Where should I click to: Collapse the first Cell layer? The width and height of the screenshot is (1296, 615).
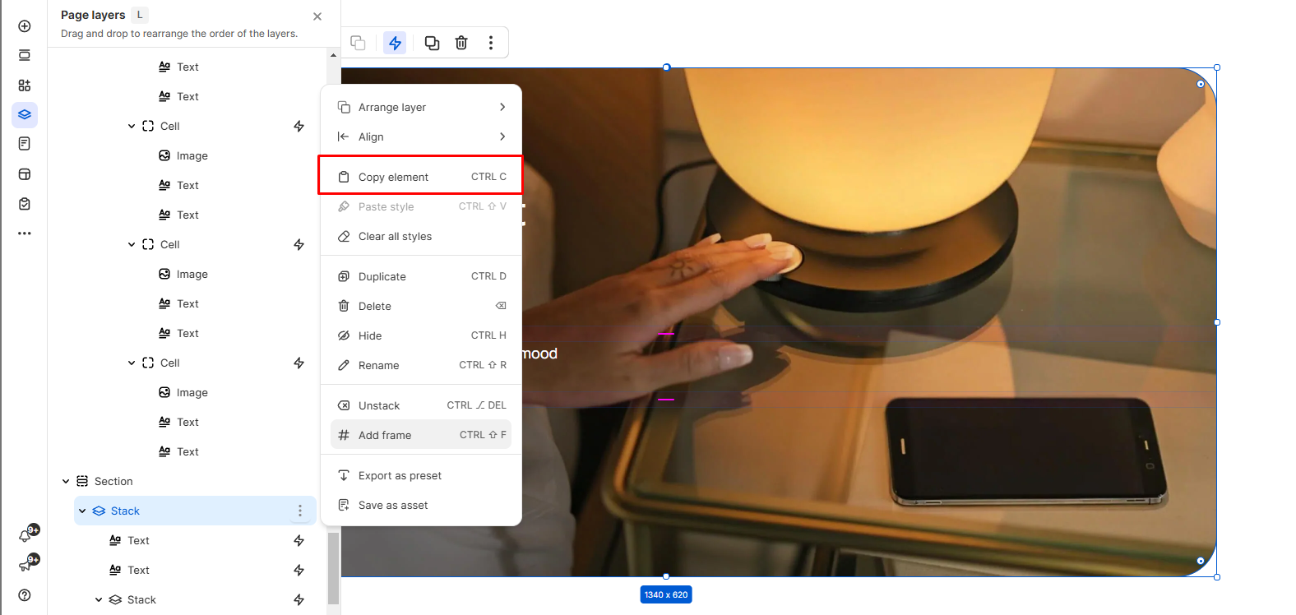pos(132,126)
